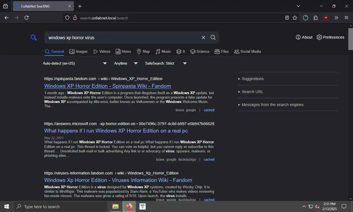Switch to the Music tab

163,52
